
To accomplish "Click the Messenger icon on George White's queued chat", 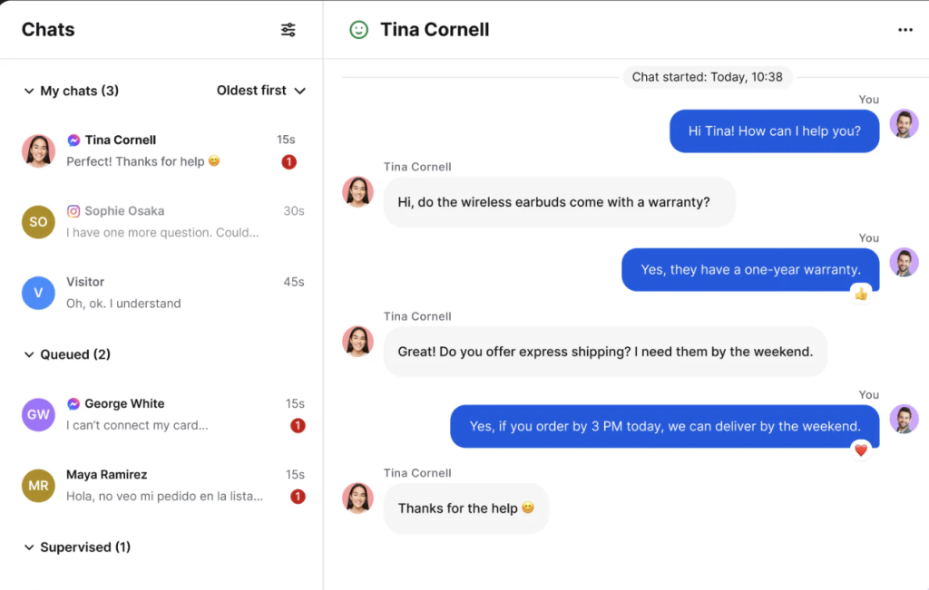I will [73, 402].
